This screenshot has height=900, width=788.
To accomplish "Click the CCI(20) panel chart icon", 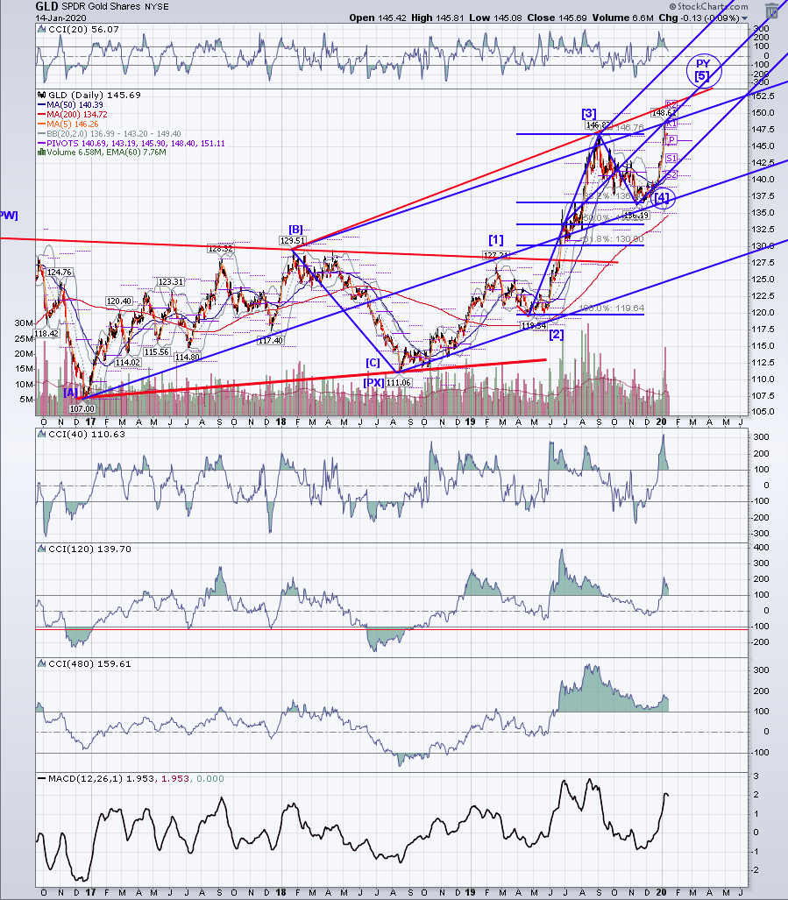I will [x=41, y=29].
